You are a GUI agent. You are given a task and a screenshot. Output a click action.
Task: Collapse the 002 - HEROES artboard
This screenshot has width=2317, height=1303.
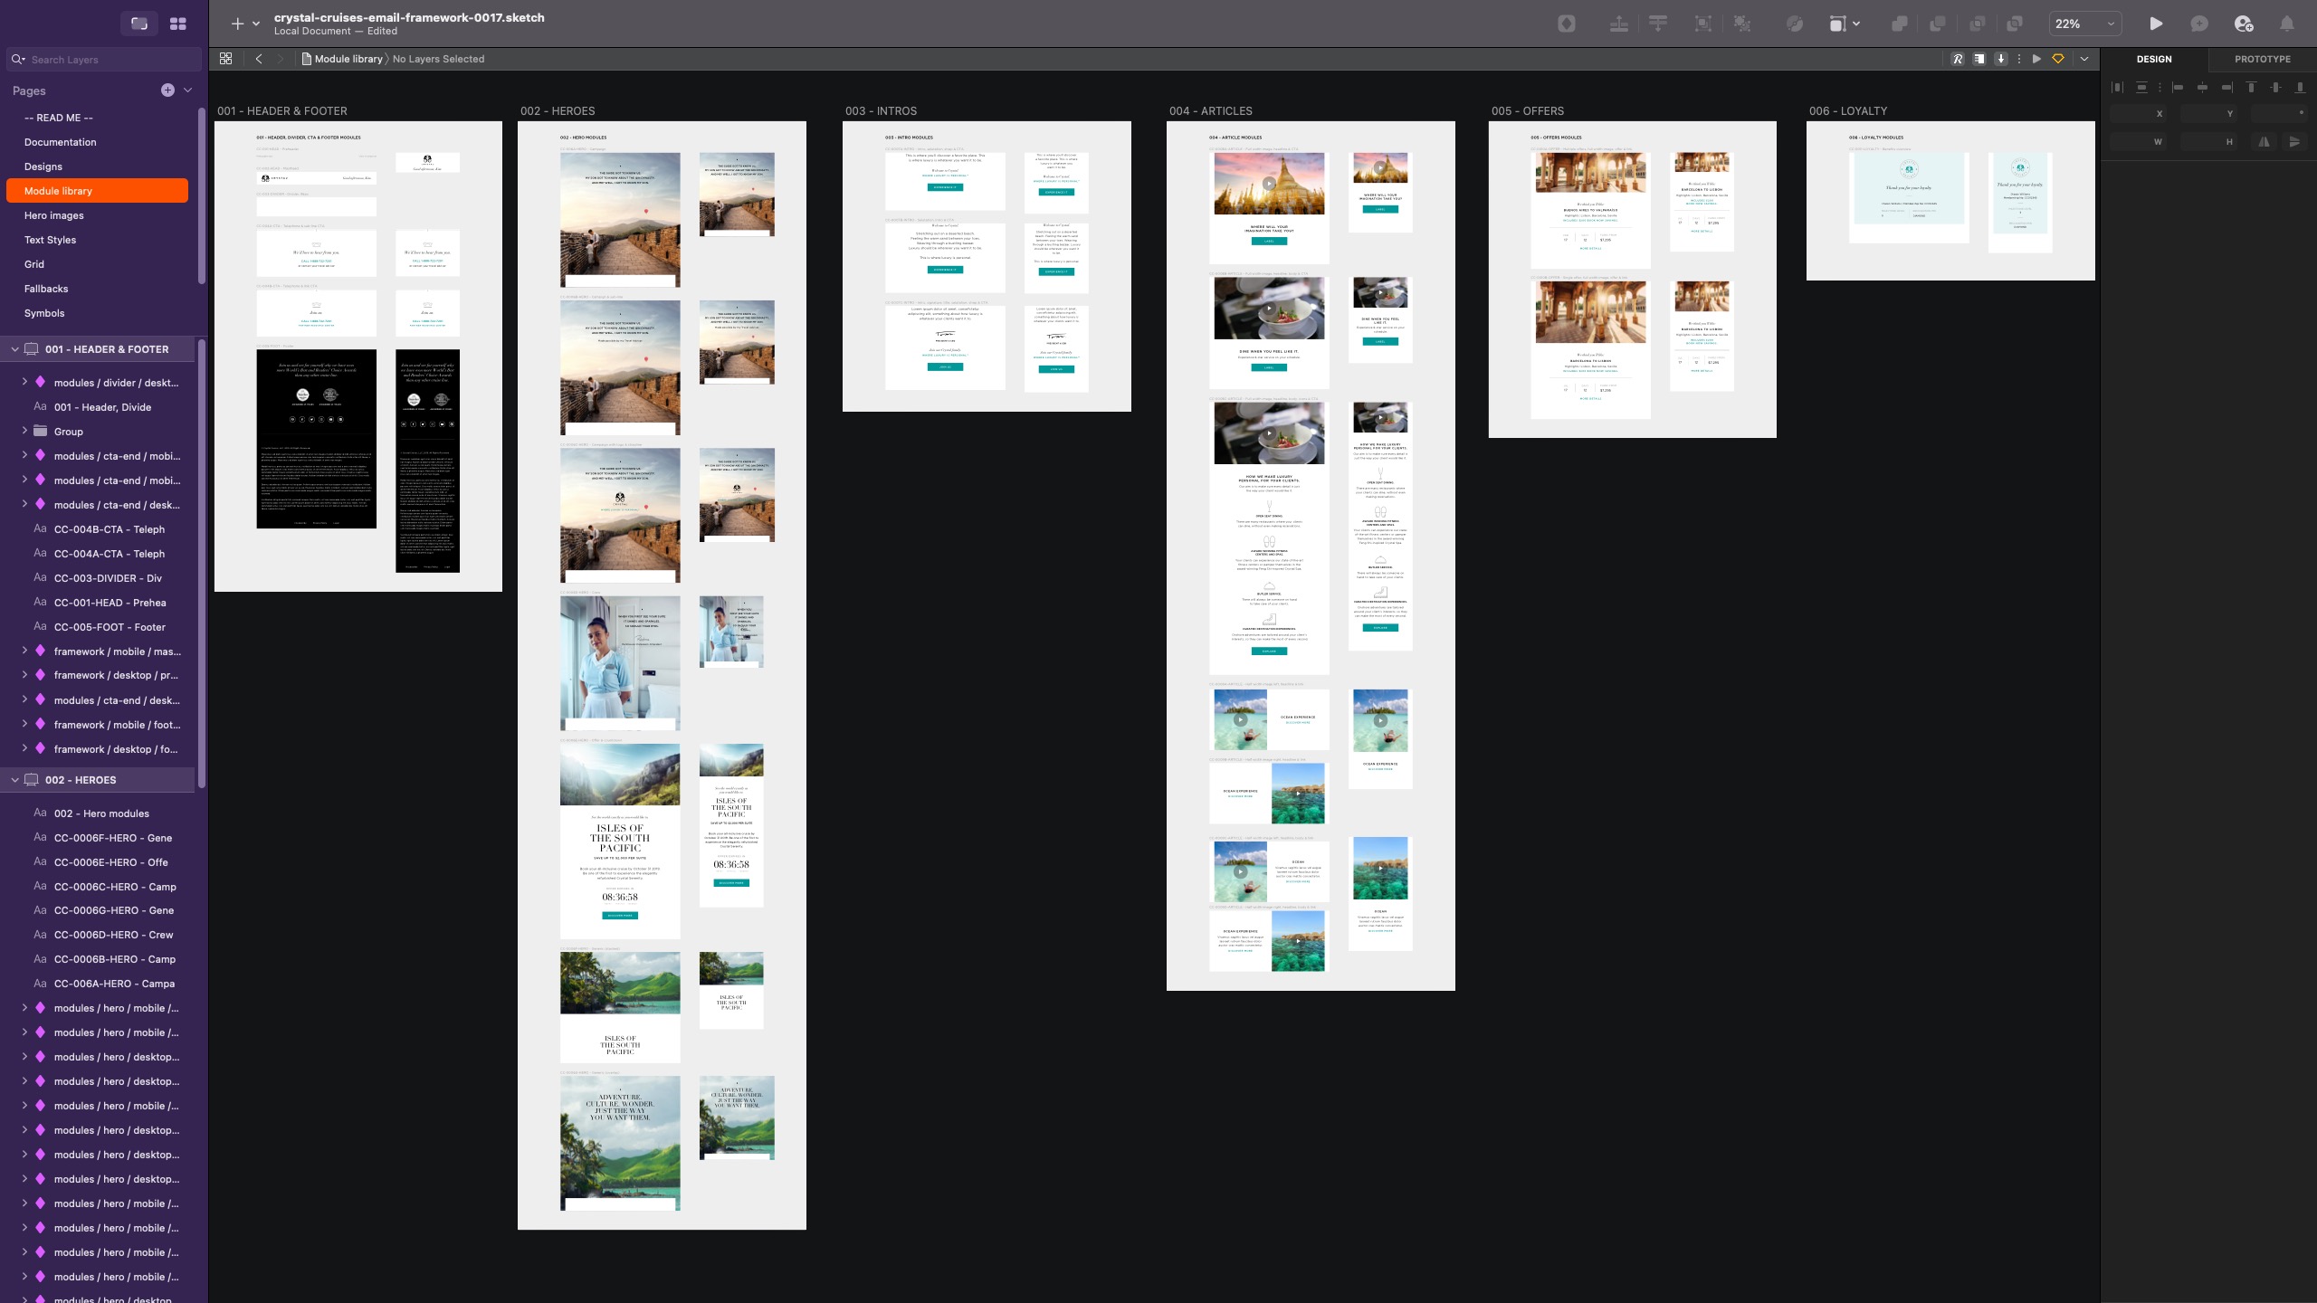[x=14, y=780]
